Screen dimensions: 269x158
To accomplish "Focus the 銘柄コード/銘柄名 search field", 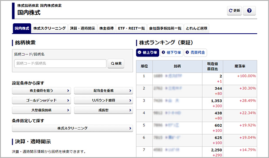I will pos(60,63).
